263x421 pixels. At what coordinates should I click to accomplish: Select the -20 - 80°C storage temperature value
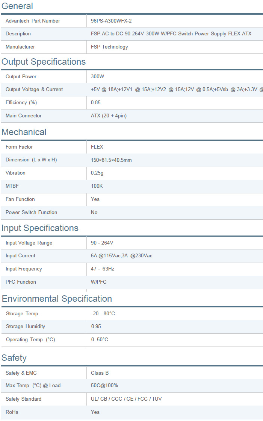(103, 314)
